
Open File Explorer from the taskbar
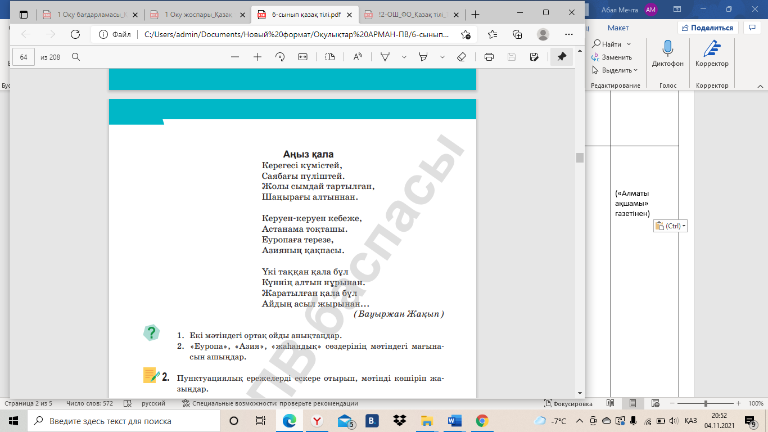427,421
